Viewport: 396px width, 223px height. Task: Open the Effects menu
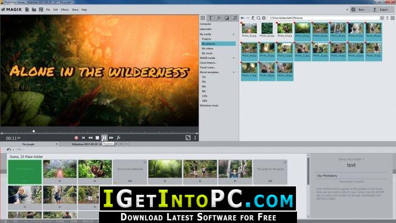click(64, 10)
